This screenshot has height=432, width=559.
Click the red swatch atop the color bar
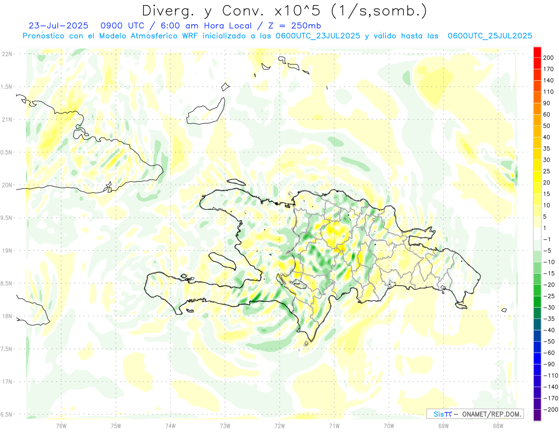(x=537, y=52)
